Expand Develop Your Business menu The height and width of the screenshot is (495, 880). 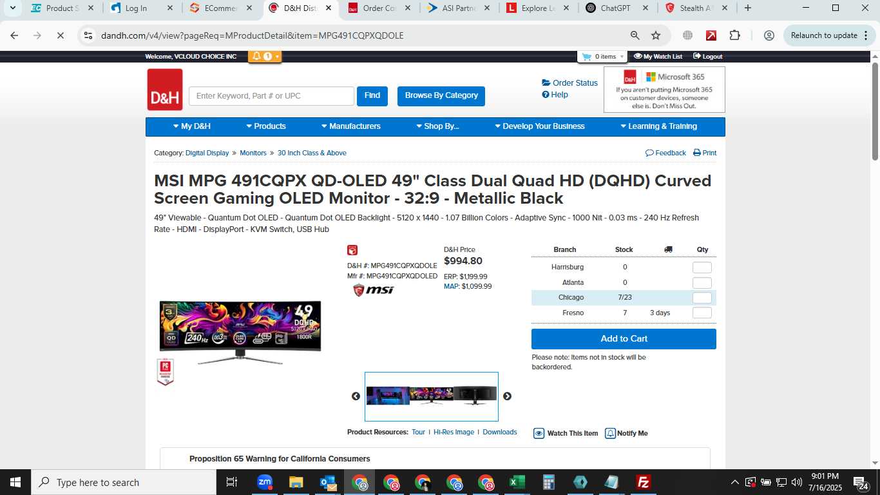[539, 126]
